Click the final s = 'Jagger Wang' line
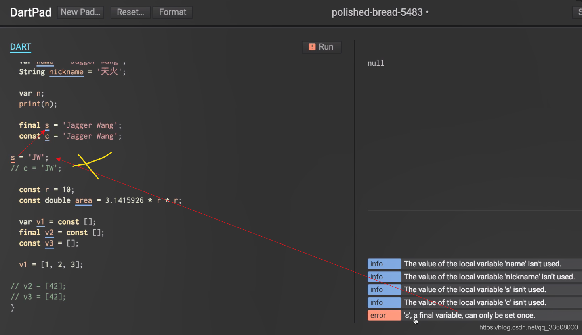Viewport: 582px width, 335px height. pyautogui.click(x=70, y=125)
